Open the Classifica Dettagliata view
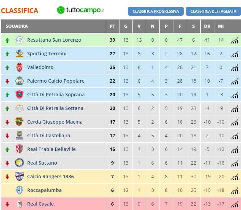 tap(213, 11)
